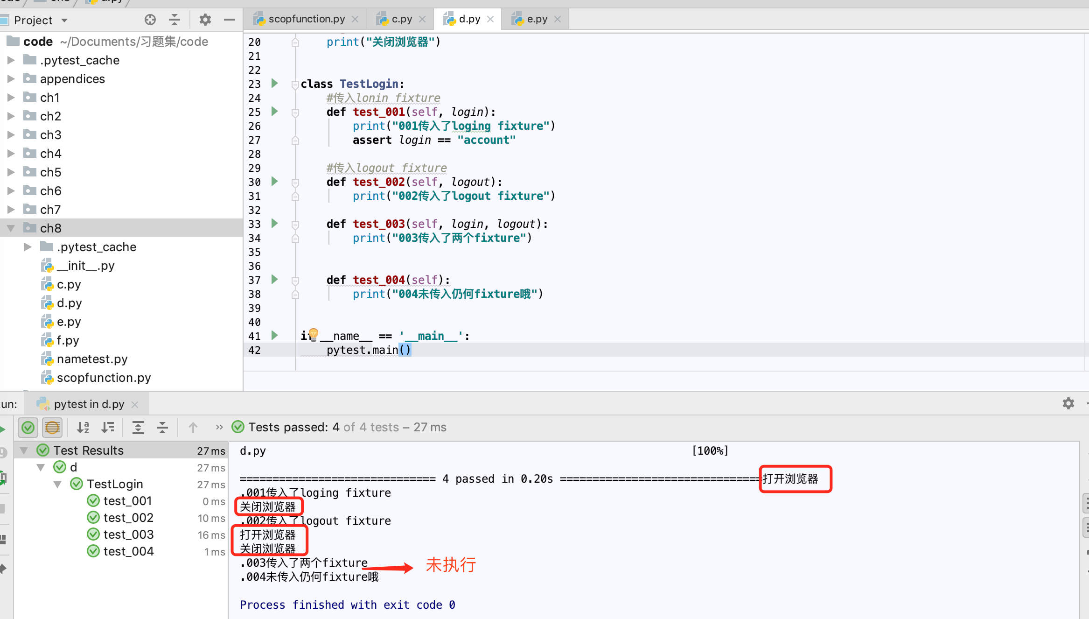Expand the ch3 folder in project tree
Screen dimensions: 1089x619
[11, 135]
